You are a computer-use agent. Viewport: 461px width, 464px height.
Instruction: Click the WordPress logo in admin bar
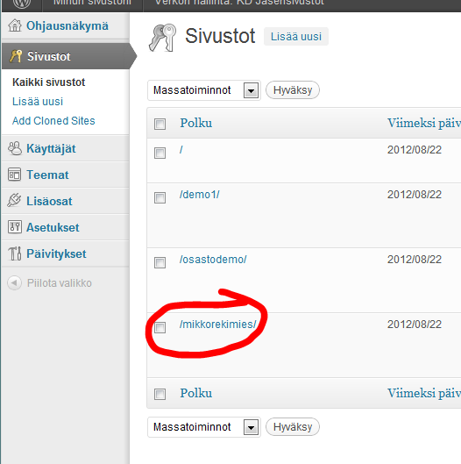coord(22,3)
